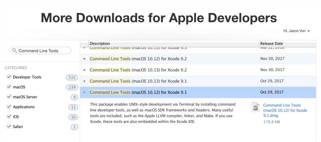Expand macOS 10.13 for Xcode 9.1 row
This screenshot has width=321, height=142.
coord(84,81)
